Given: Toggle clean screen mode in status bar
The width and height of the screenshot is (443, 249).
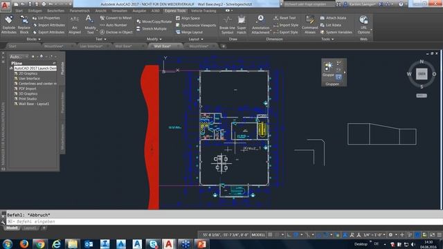Looking at the screenshot, I should coord(432,234).
